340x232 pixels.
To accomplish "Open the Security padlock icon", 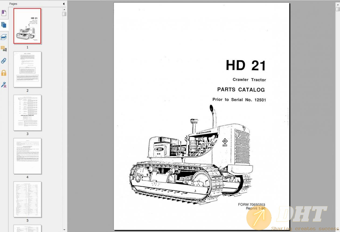I will click(4, 73).
